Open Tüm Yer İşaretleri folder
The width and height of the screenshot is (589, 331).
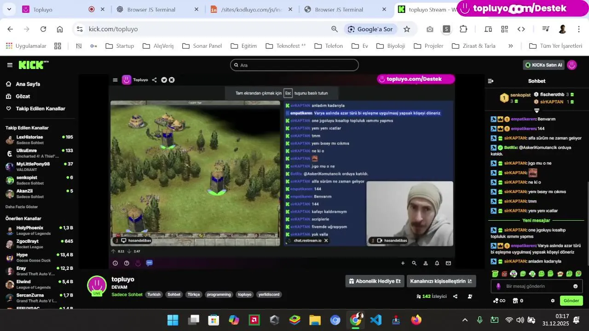tap(556, 46)
